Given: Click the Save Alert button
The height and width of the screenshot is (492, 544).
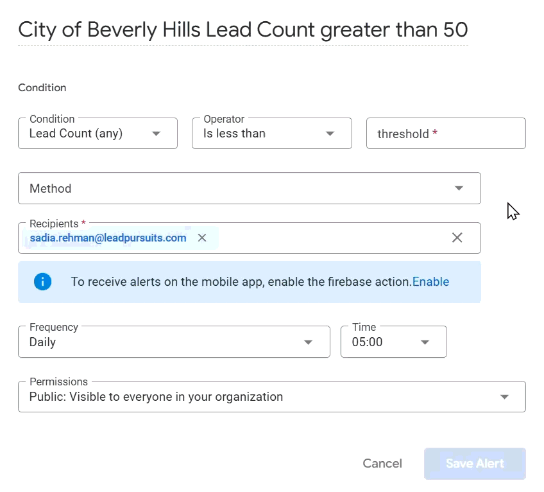Looking at the screenshot, I should pyautogui.click(x=475, y=464).
